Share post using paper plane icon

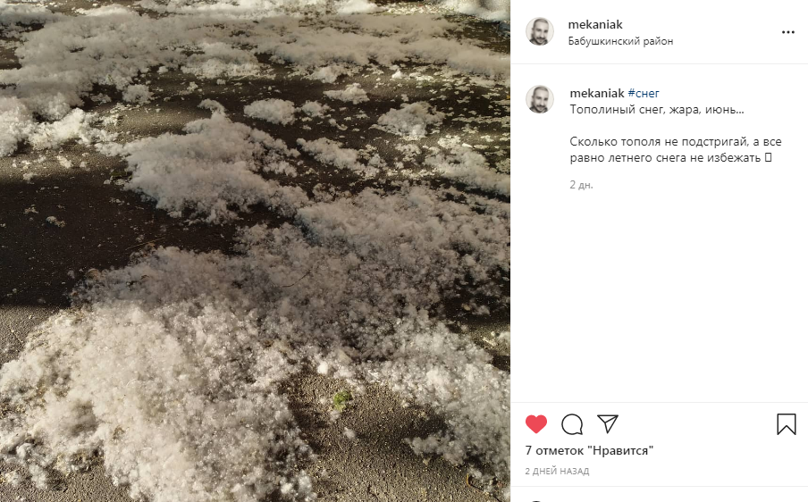(x=608, y=423)
